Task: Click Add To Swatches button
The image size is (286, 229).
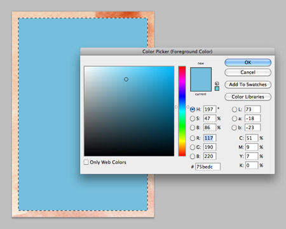Action: coord(248,85)
